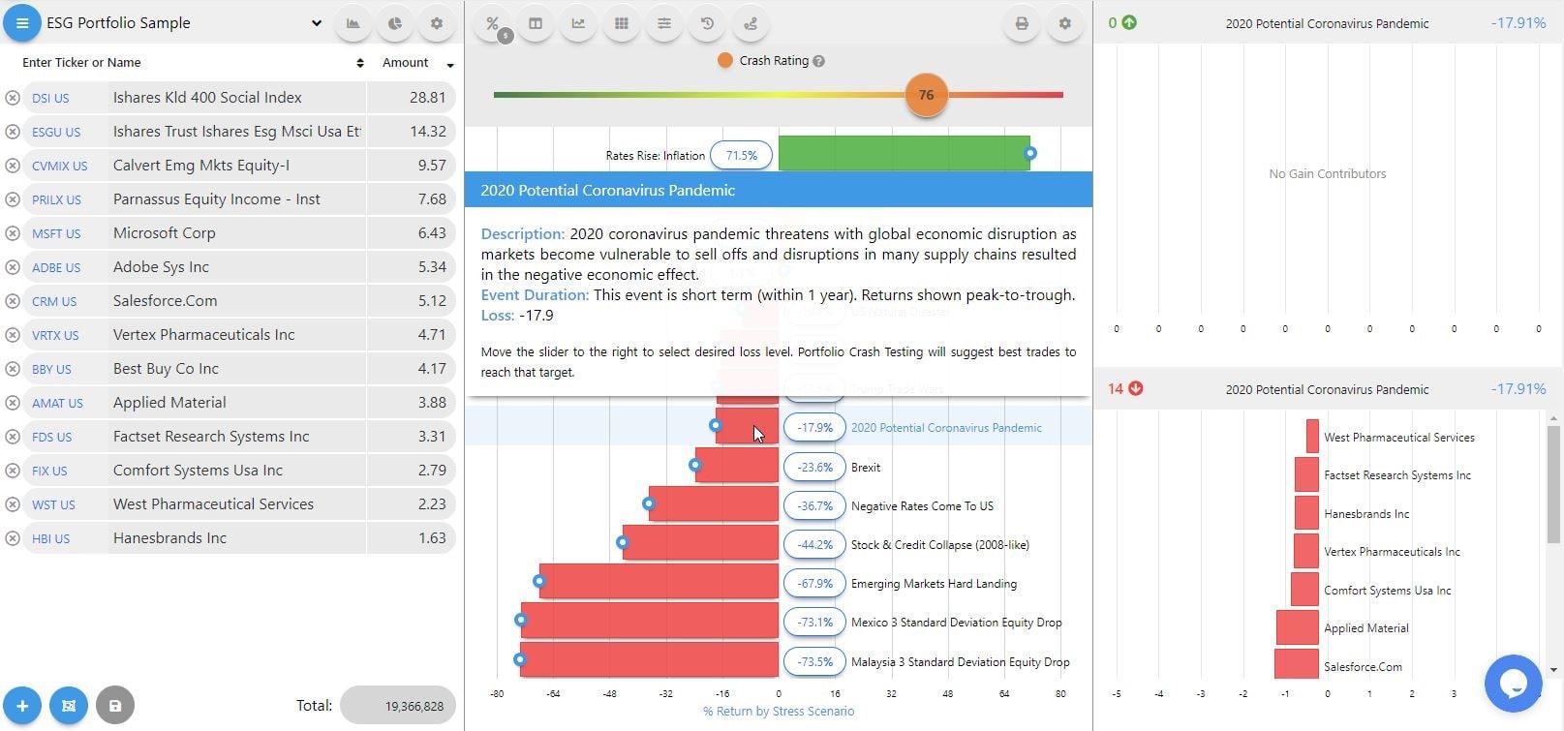Expand the ESG Portfolio Sample dropdown

(x=316, y=23)
